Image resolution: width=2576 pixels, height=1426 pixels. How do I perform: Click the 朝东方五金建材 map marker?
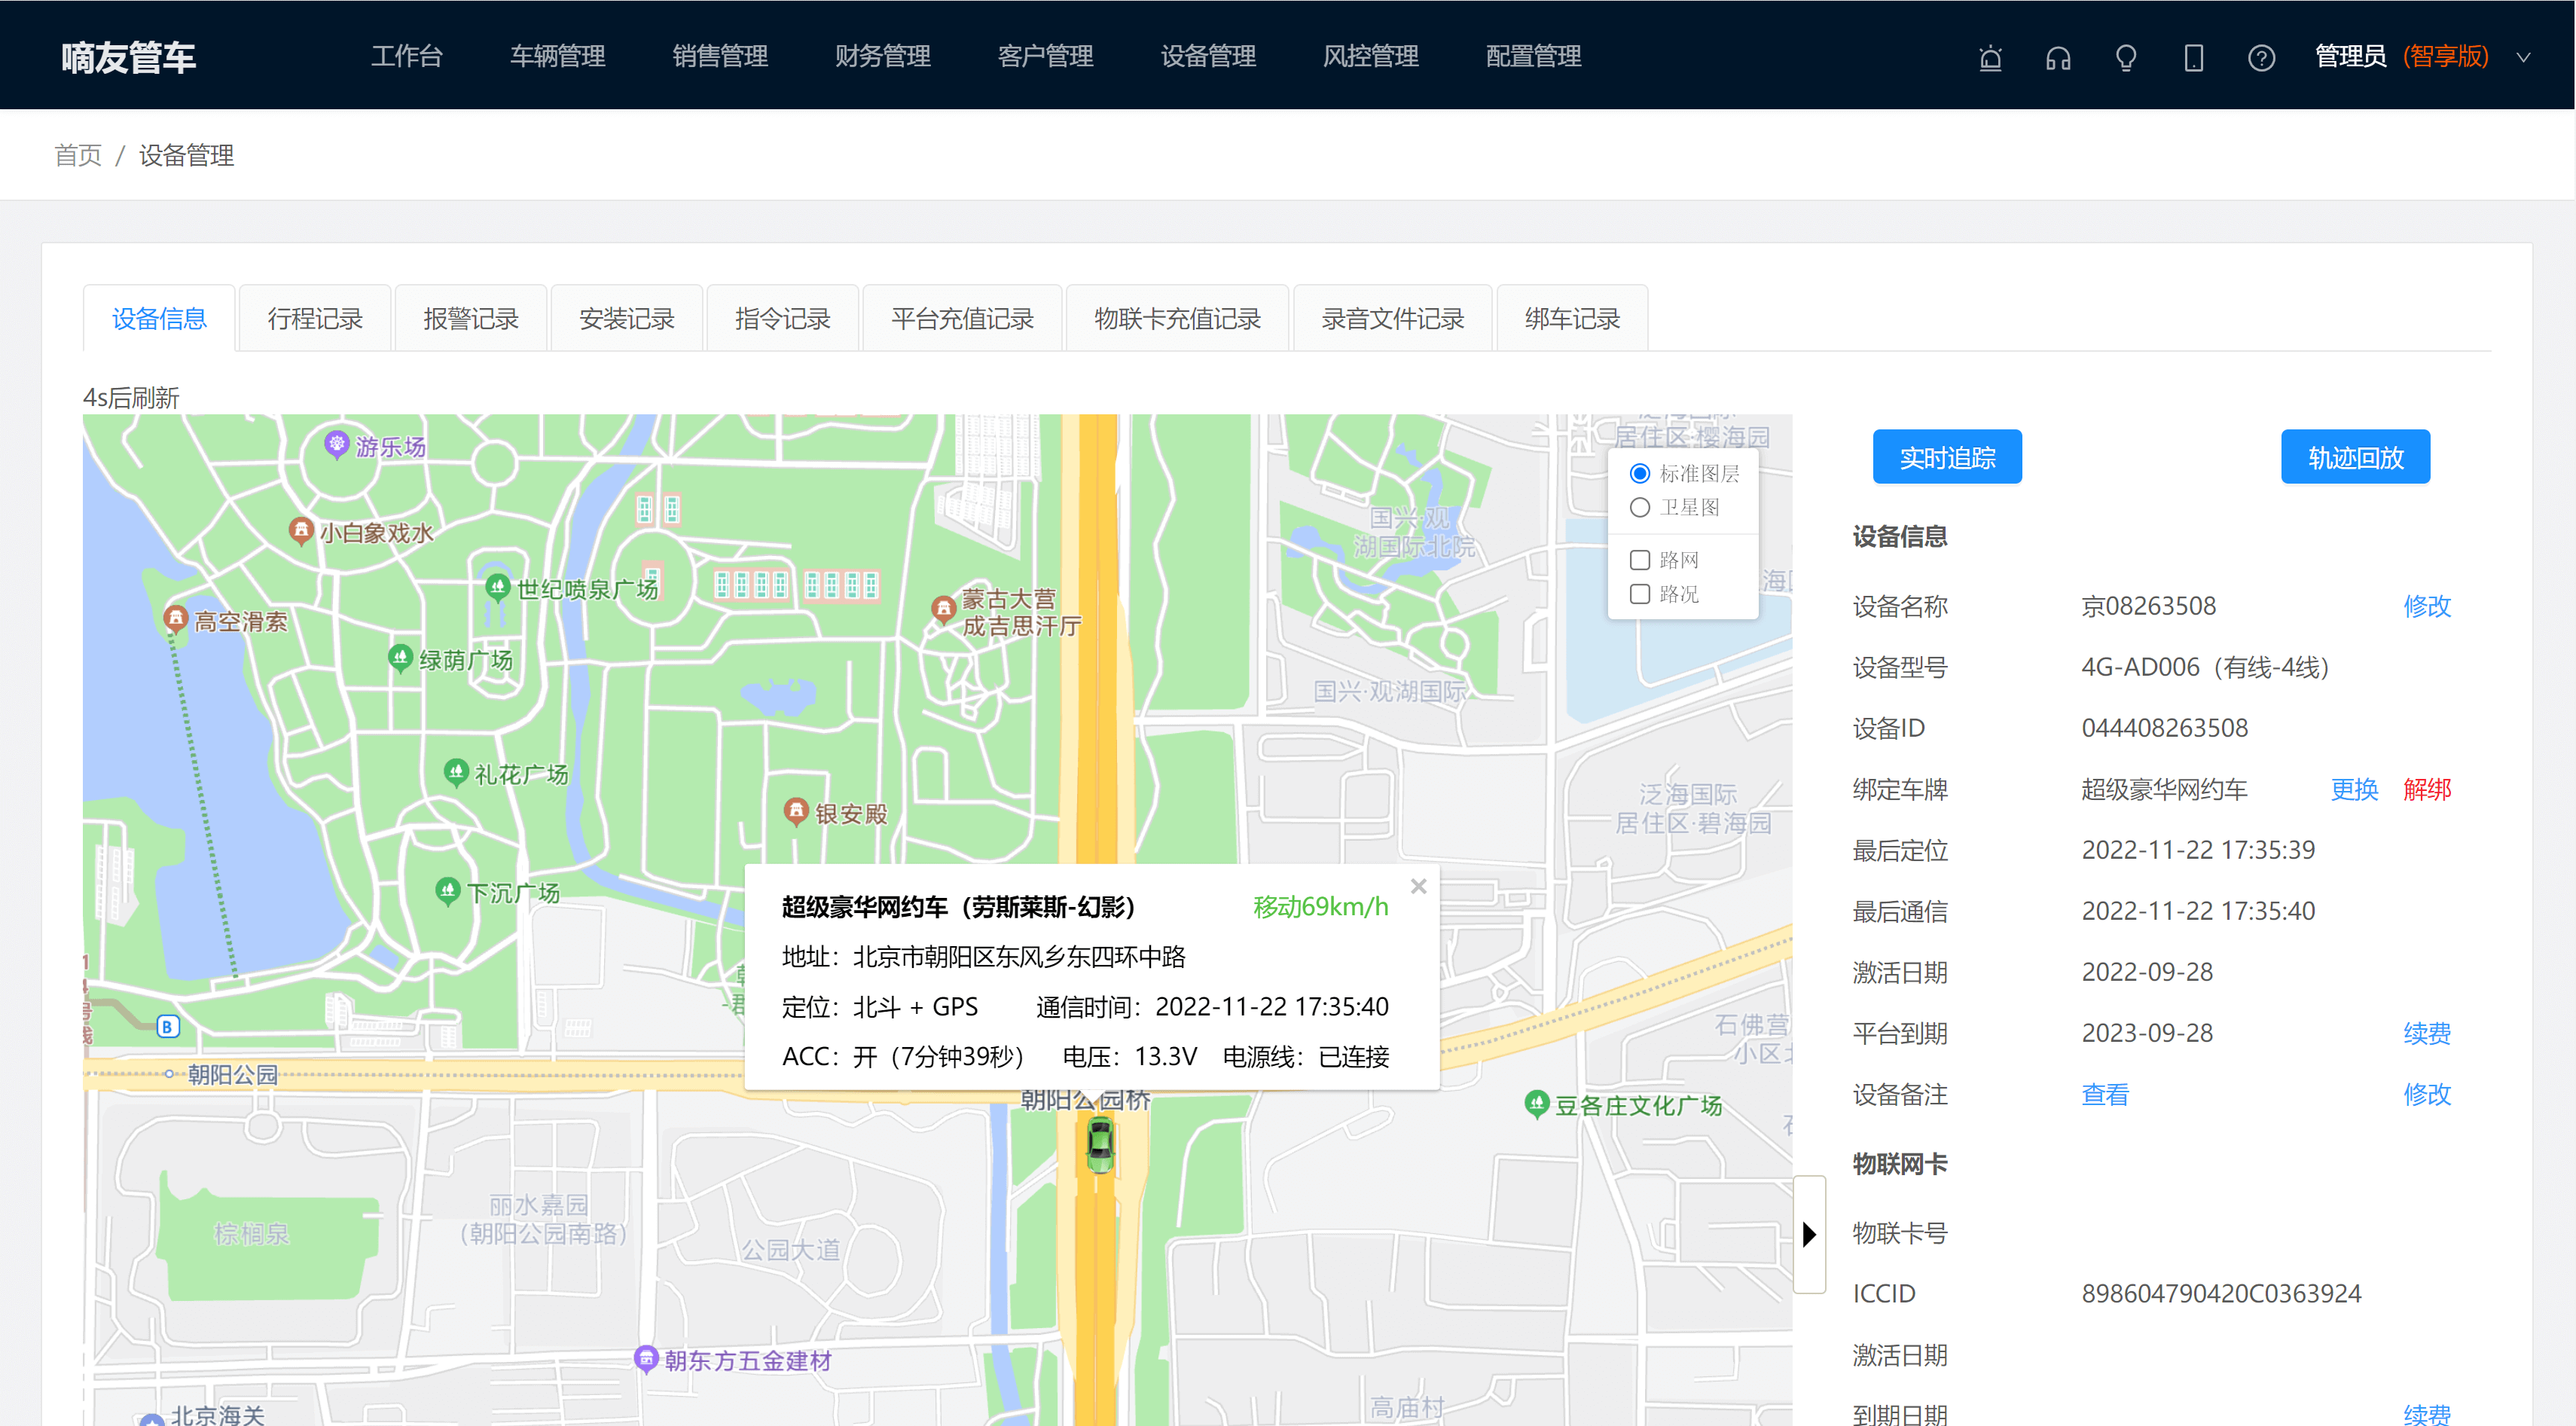[646, 1358]
